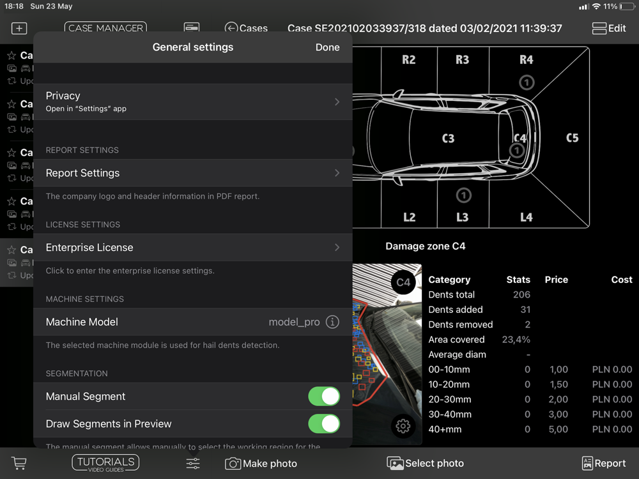Image resolution: width=639 pixels, height=479 pixels.
Task: Select zone R3 on car diagram
Action: 462,60
